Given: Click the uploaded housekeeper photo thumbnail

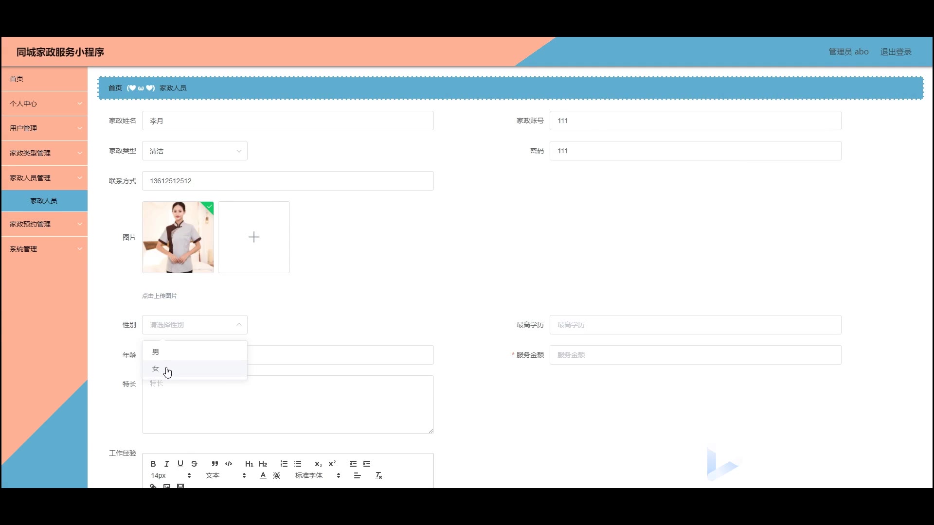Looking at the screenshot, I should pyautogui.click(x=178, y=237).
